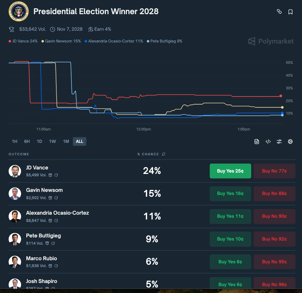The image size is (302, 293).
Task: Open the embed code icon
Action: [x=268, y=141]
